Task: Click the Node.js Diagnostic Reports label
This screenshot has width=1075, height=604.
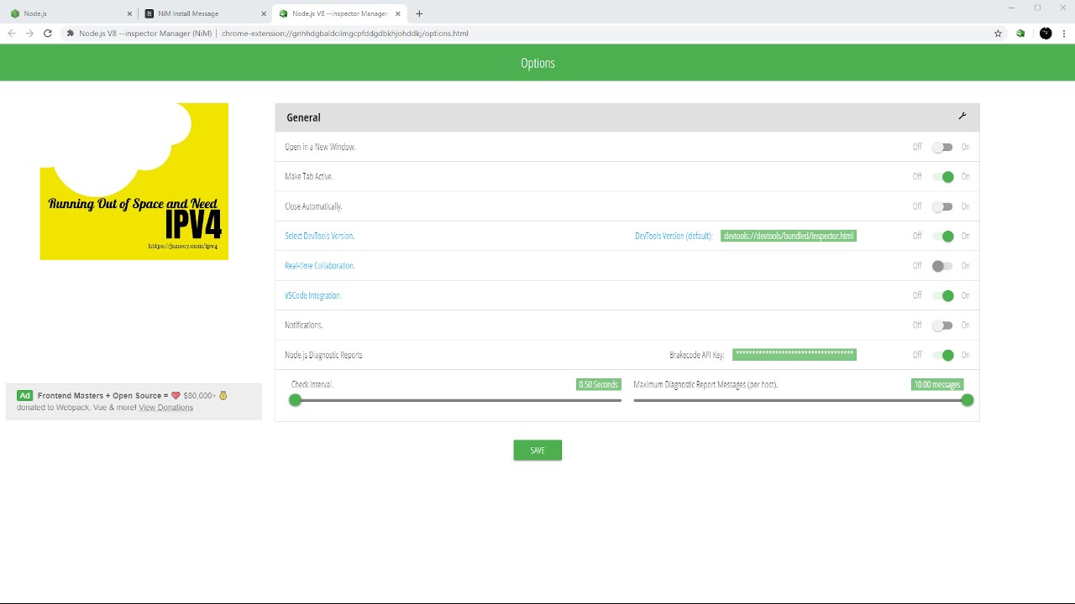Action: point(323,355)
